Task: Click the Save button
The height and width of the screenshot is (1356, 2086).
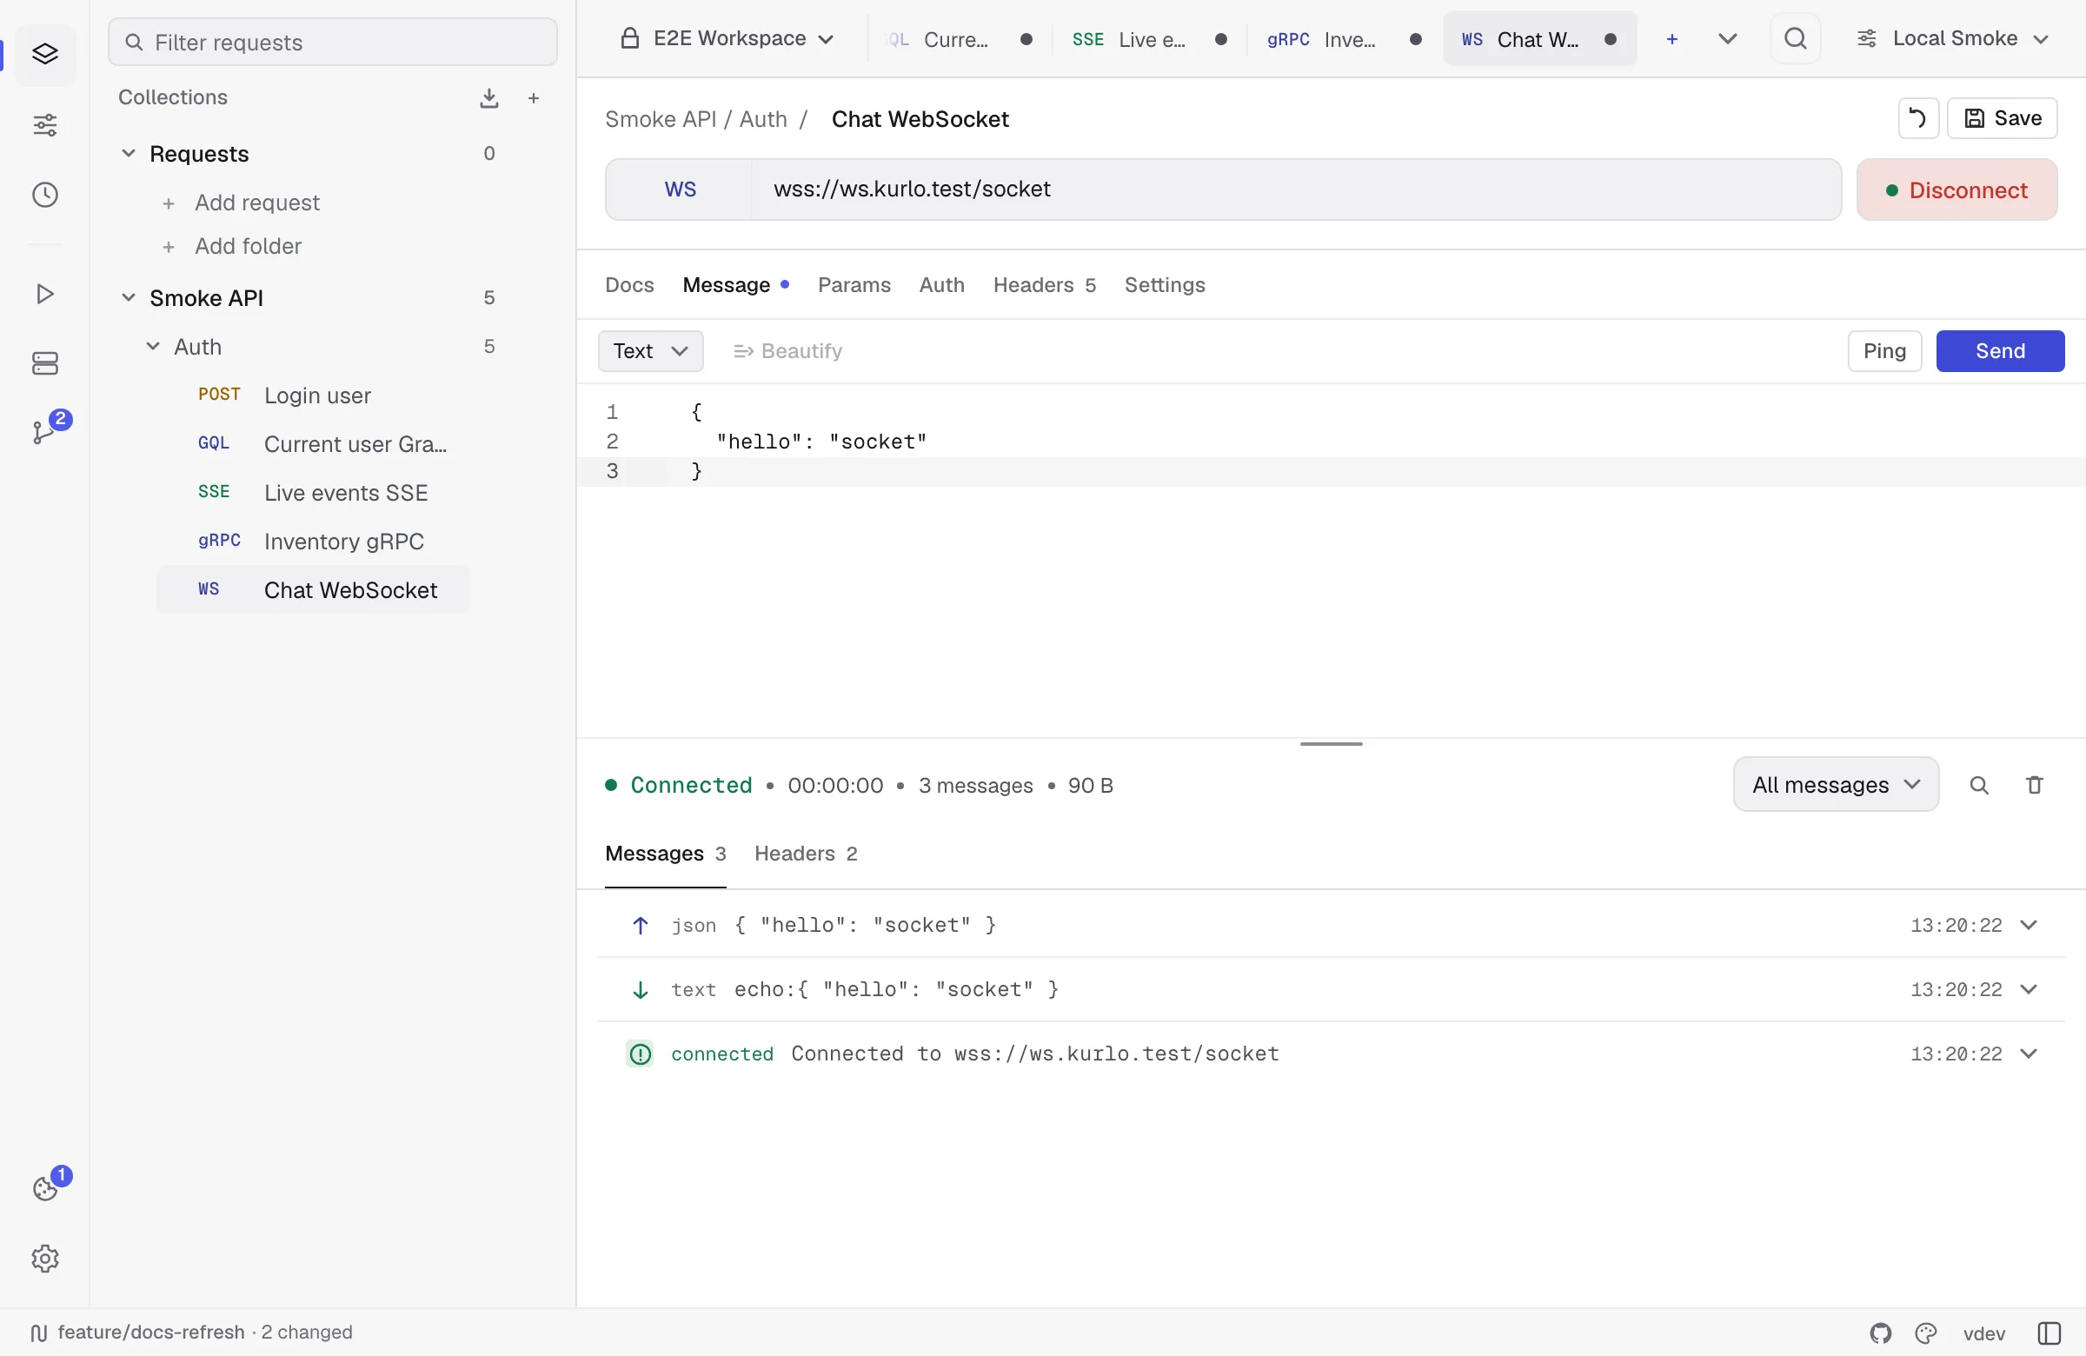Action: pyautogui.click(x=2002, y=118)
